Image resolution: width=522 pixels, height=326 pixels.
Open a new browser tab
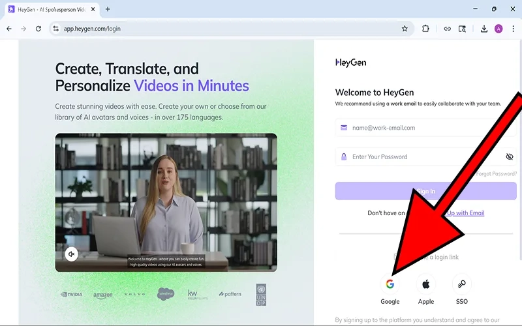click(108, 9)
